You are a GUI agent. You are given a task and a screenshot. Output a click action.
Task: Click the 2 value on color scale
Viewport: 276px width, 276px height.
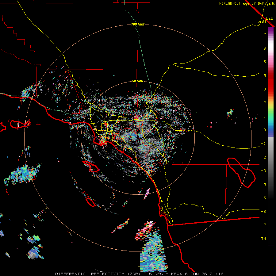(x=265, y=103)
